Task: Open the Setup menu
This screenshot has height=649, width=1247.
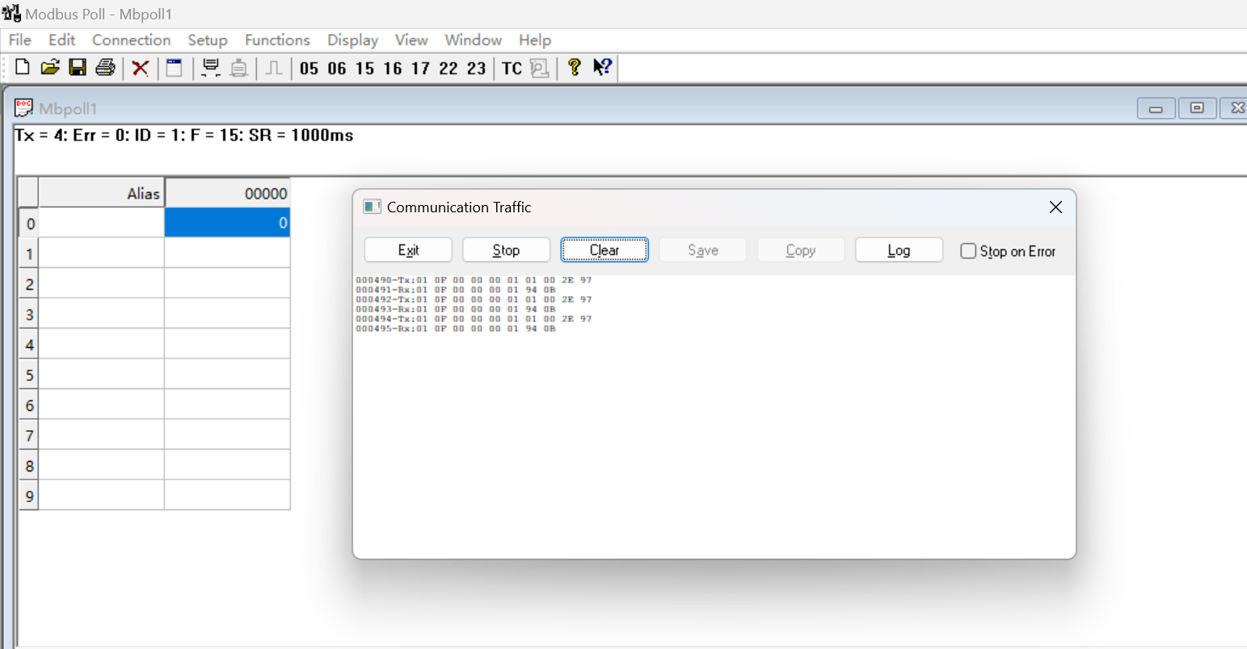Action: [x=208, y=40]
